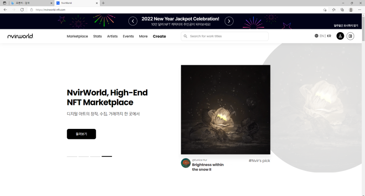Select the second carousel indicator
Screen dimensions: 365x196
coord(84,156)
